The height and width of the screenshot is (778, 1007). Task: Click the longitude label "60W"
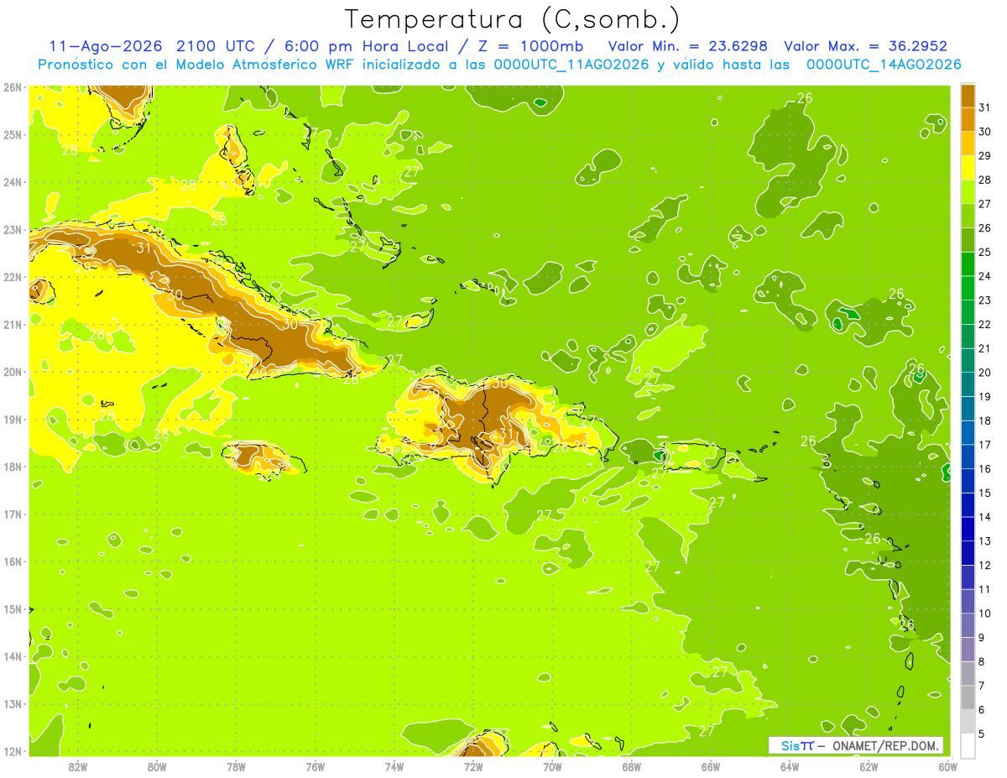948,766
